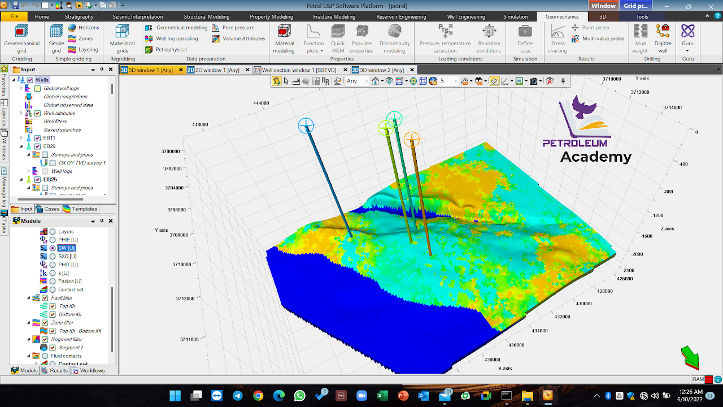Activate the Point picker
This screenshot has height=407, width=723.
(x=590, y=28)
